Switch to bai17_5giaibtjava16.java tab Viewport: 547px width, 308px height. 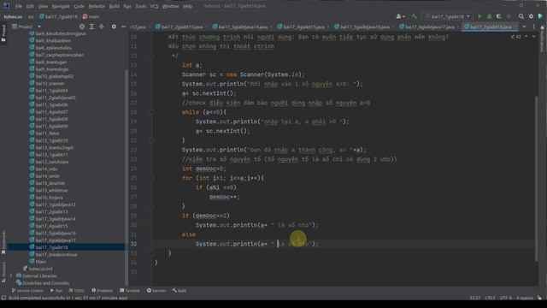click(365, 27)
